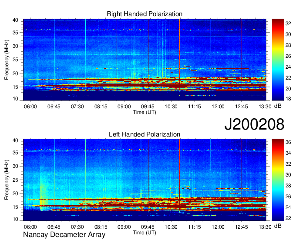The width and height of the screenshot is (296, 240).
Task: Click the "18" label on Right Handed colorbar
Action: coord(288,99)
